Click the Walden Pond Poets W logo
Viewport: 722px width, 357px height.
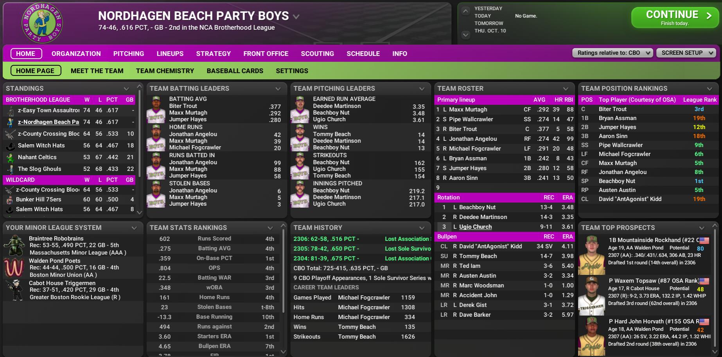tap(14, 267)
